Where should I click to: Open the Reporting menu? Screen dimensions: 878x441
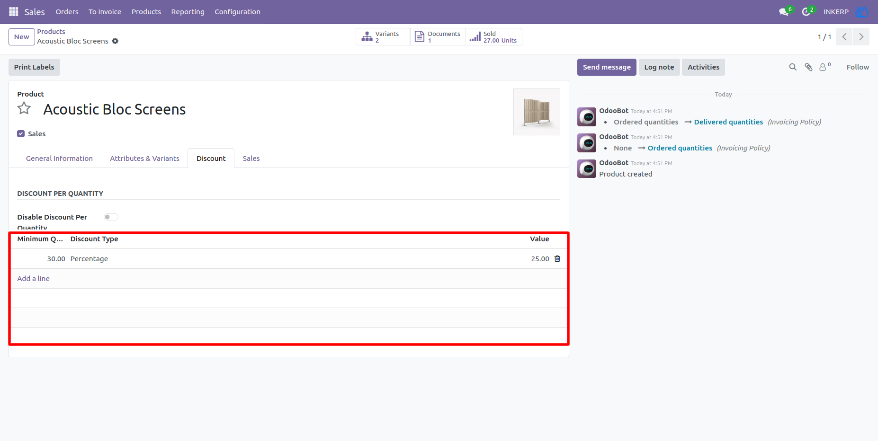[188, 12]
